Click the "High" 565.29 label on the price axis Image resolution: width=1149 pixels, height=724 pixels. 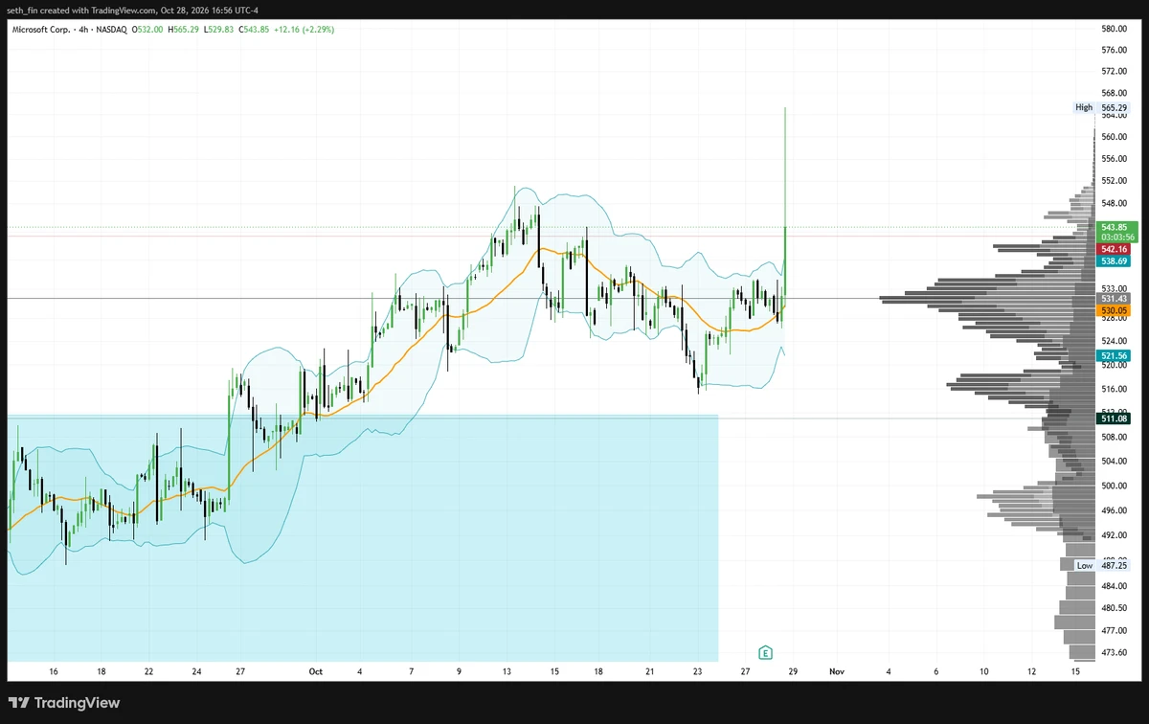coord(1100,108)
